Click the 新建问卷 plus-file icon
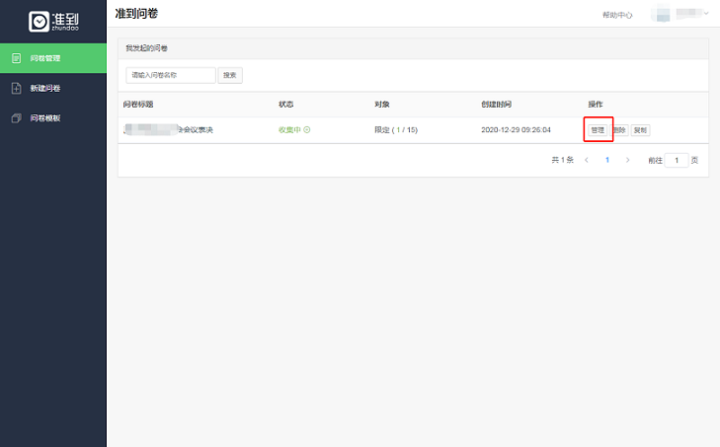720x447 pixels. pyautogui.click(x=16, y=89)
